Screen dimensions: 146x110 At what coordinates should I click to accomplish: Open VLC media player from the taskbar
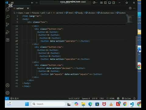pos(111,104)
